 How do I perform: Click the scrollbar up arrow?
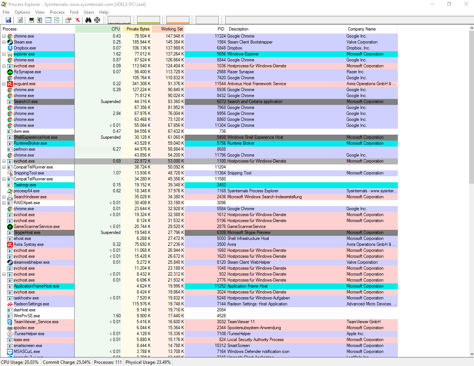pos(471,28)
